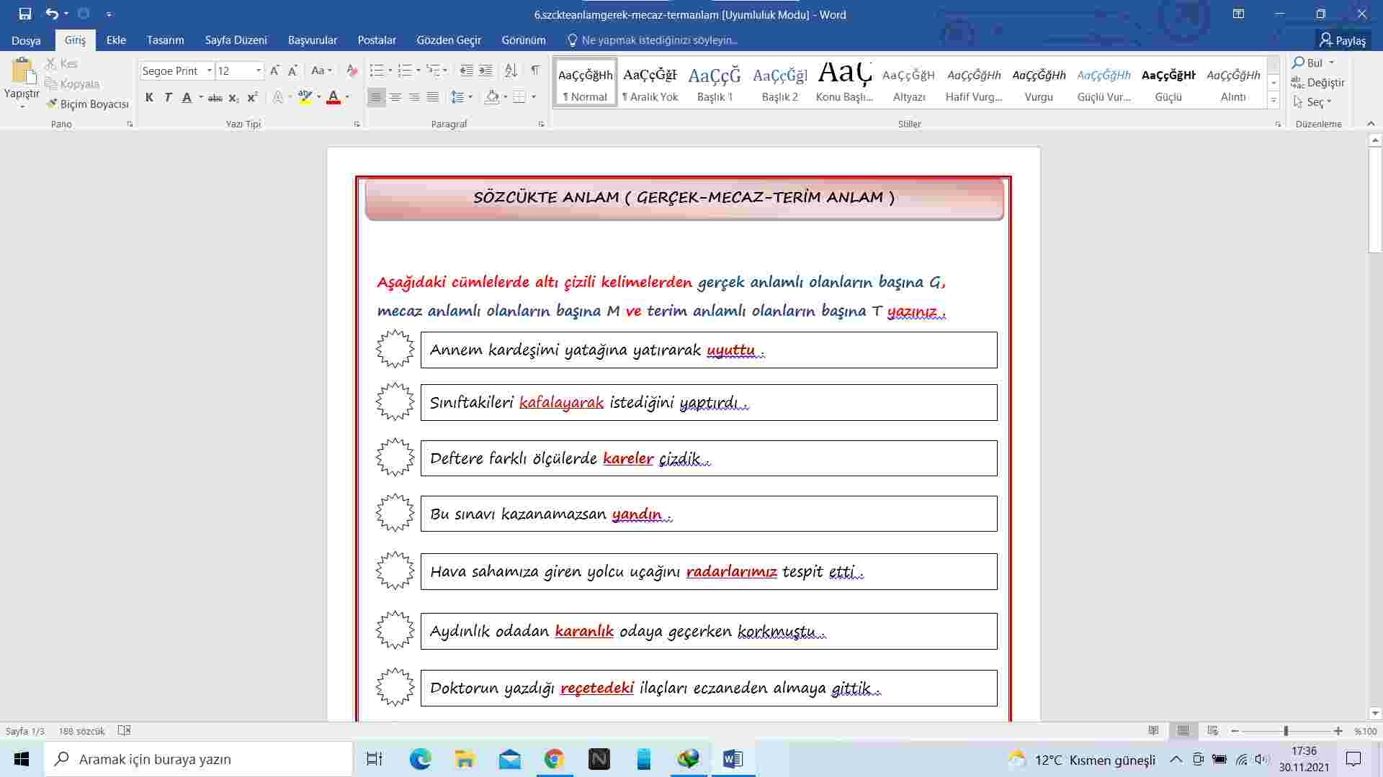1383x777 pixels.
Task: Open numbered list style dropdown arrow
Action: point(418,71)
